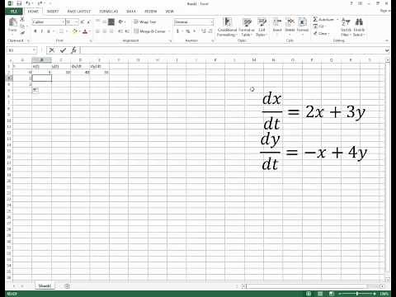Switch to the FORMULAS tab
Image resolution: width=396 pixels, height=297 pixels.
pos(109,12)
